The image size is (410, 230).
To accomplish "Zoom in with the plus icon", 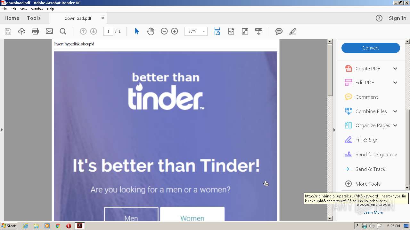I will pyautogui.click(x=175, y=31).
